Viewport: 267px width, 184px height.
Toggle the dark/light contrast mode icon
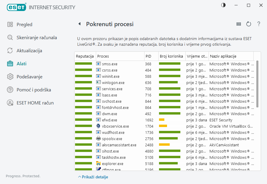[223, 5]
